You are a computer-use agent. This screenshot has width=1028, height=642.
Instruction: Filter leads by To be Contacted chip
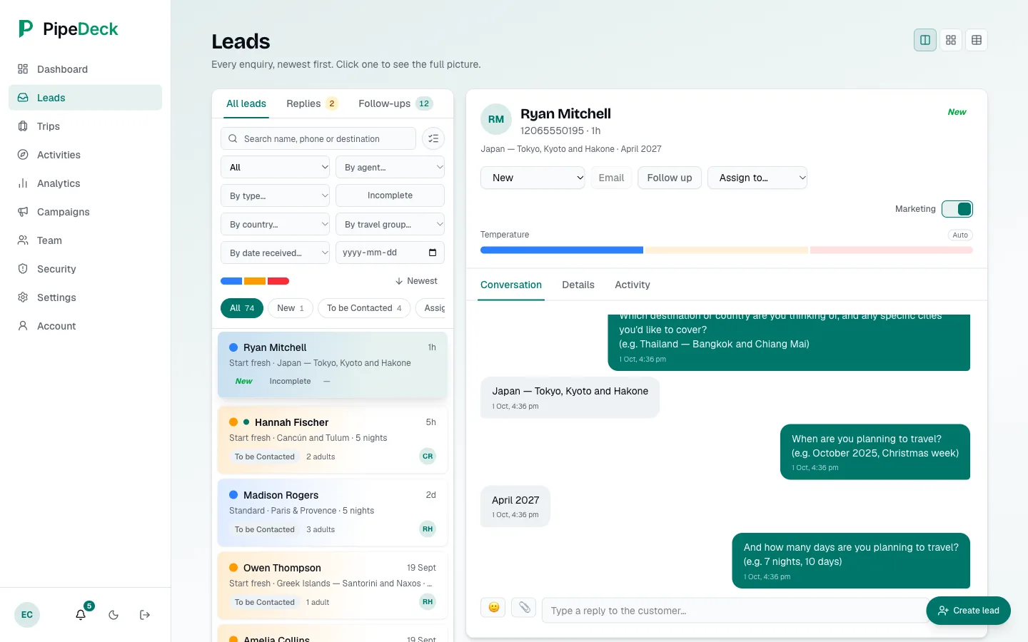tap(364, 308)
